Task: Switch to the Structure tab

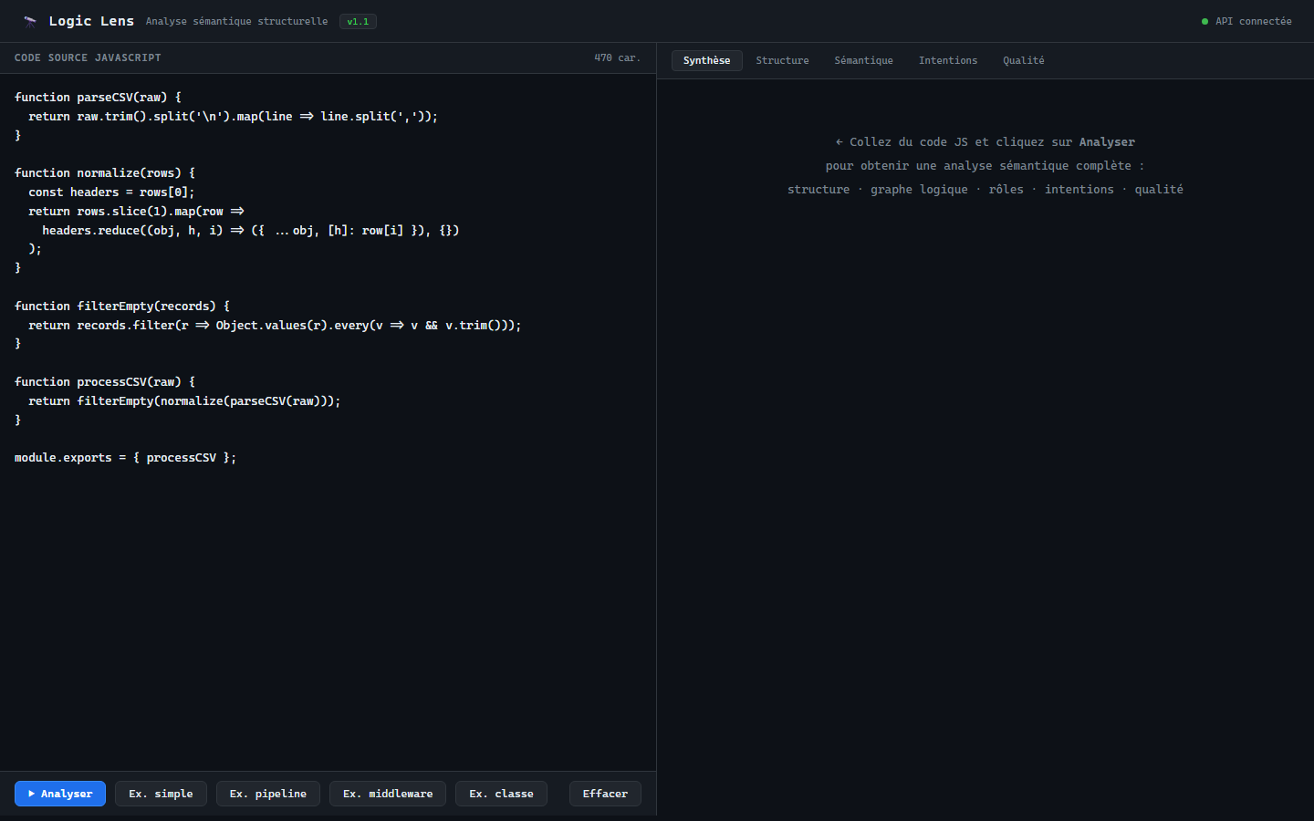Action: [x=782, y=60]
